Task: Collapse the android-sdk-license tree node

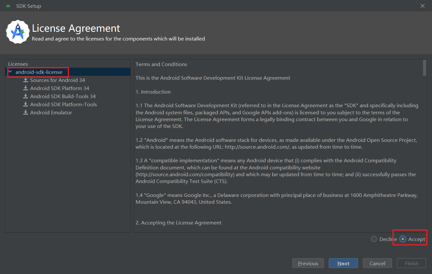Action: coord(10,72)
